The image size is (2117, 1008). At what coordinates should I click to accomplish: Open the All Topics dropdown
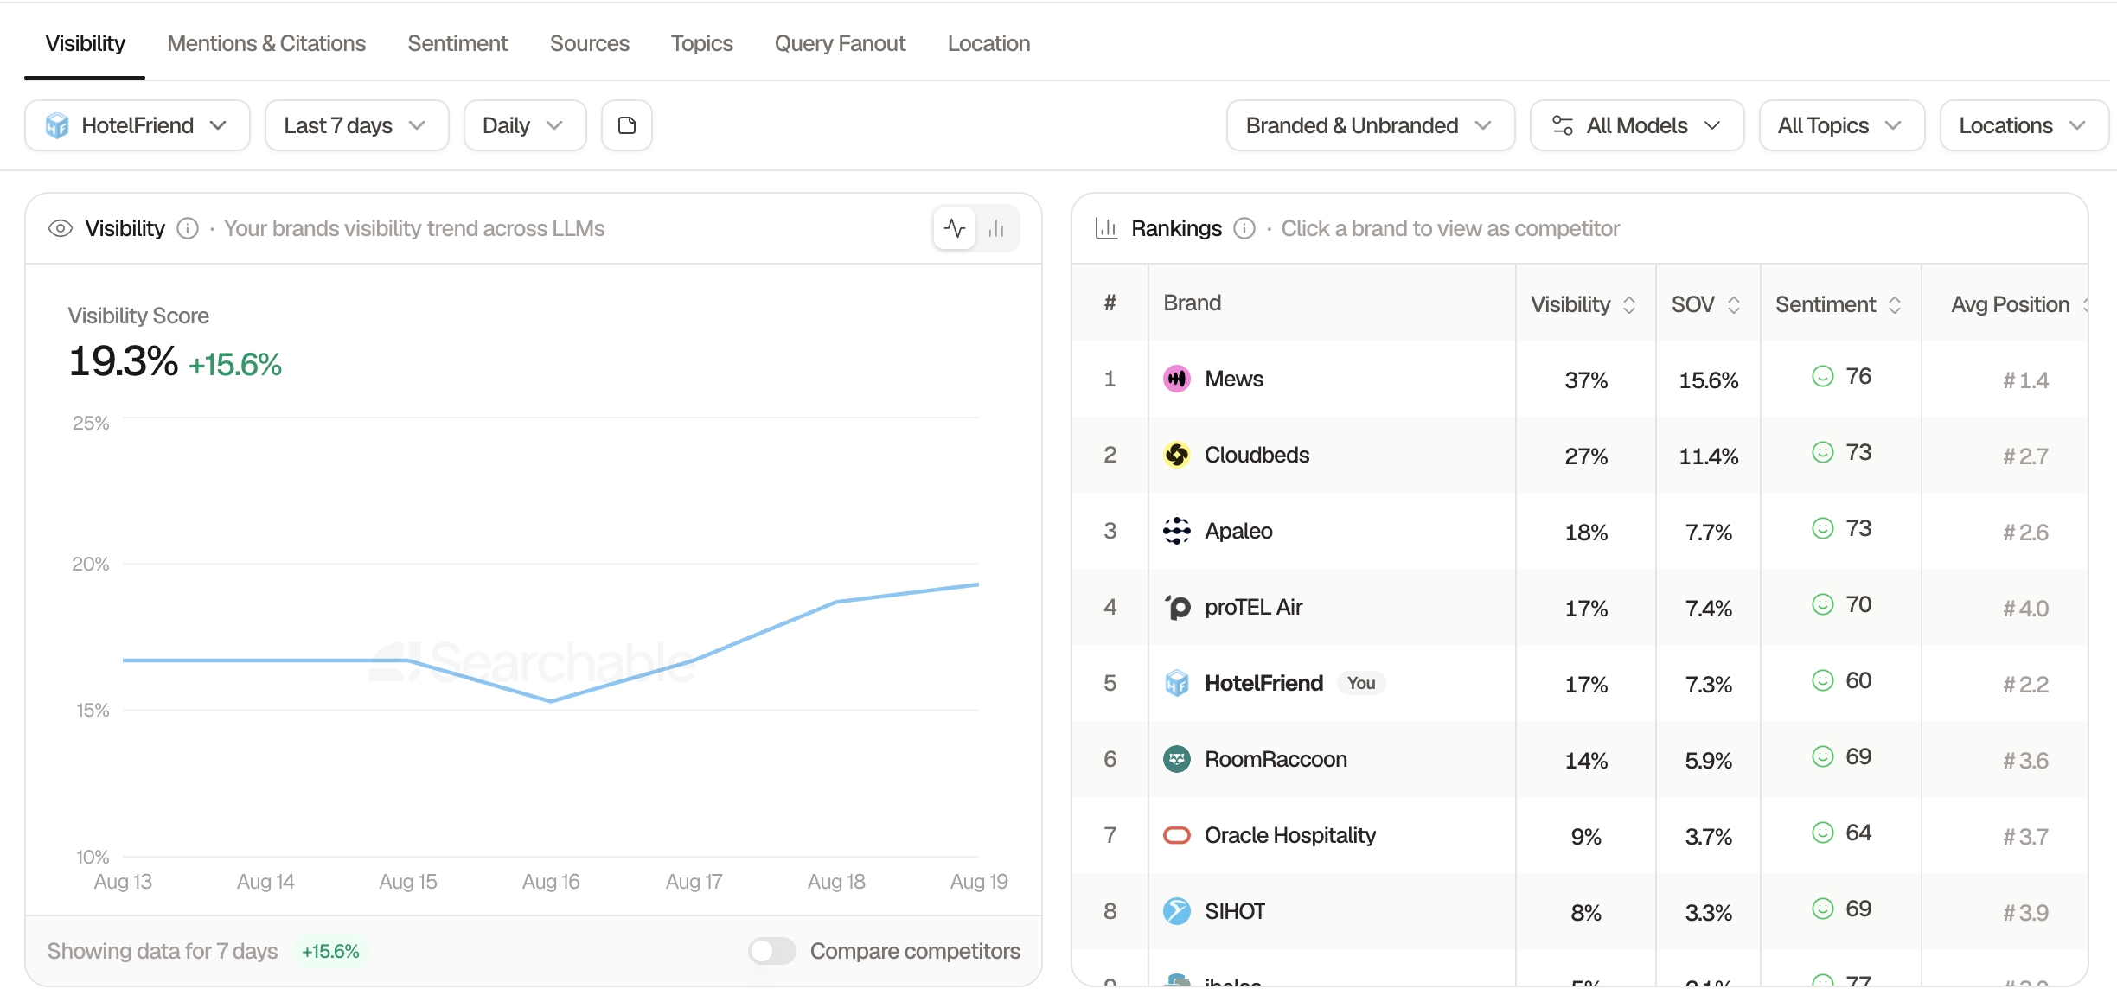[1841, 125]
